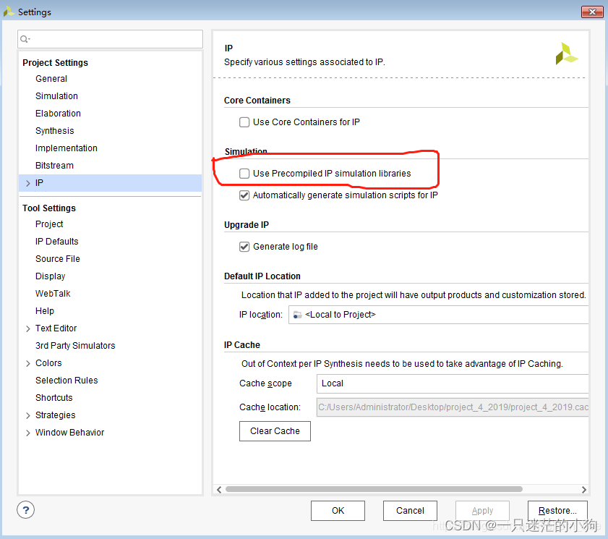
Task: Click the help question mark icon
Action: click(x=25, y=510)
